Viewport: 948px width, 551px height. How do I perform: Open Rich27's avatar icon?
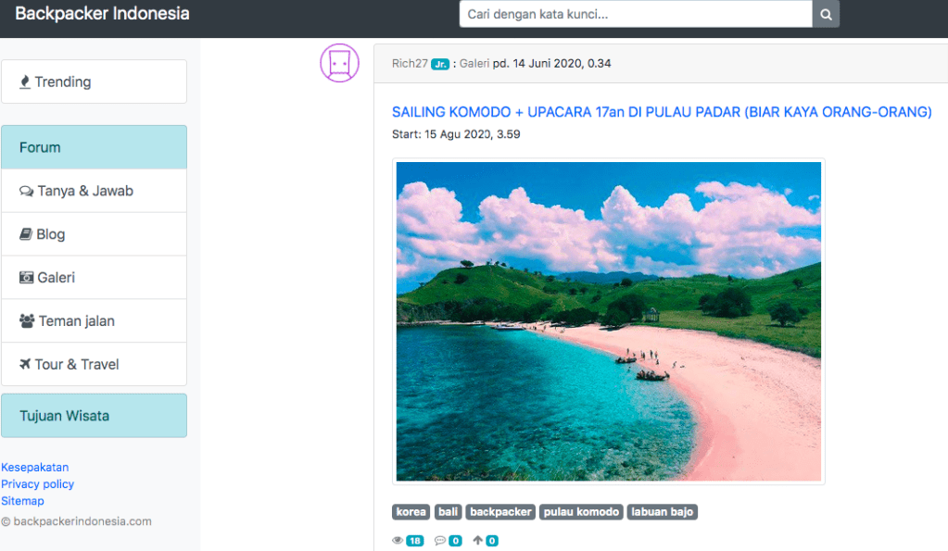click(339, 63)
